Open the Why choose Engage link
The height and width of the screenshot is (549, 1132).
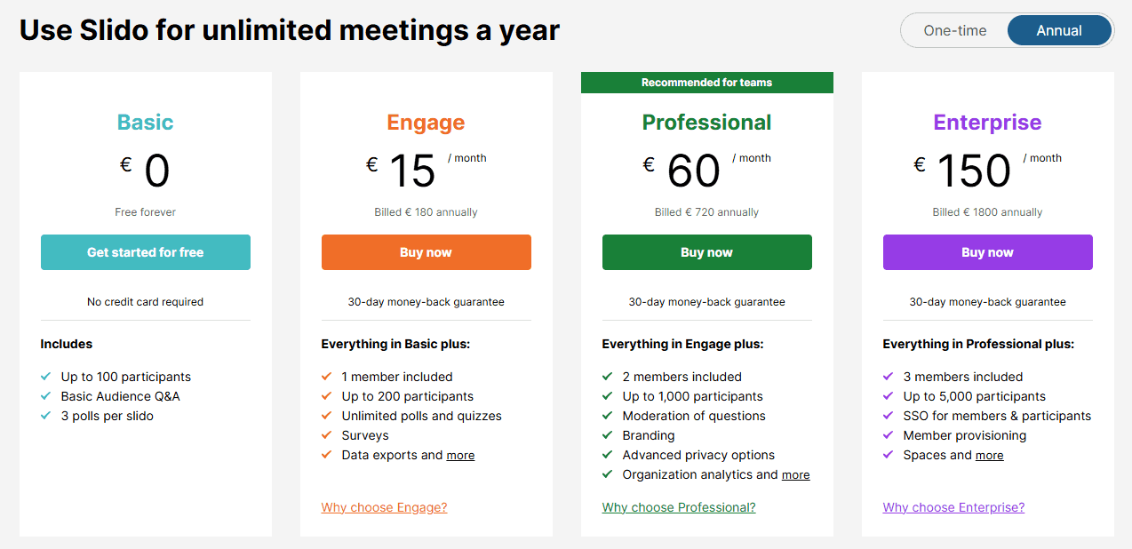(x=384, y=507)
